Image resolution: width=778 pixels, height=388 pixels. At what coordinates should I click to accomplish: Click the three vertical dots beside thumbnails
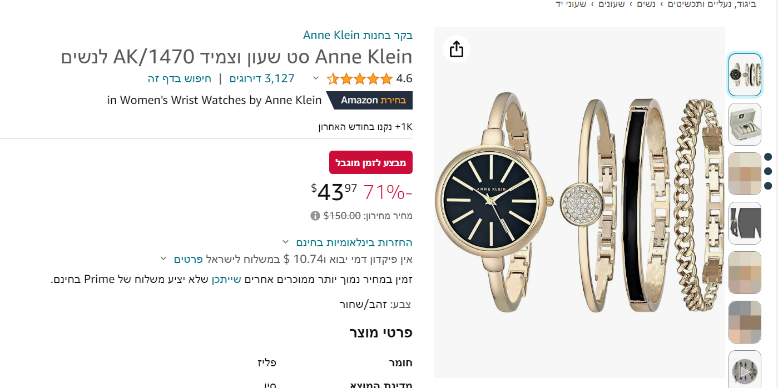tap(768, 171)
